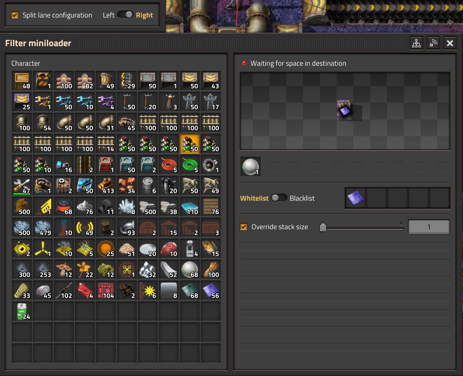The height and width of the screenshot is (376, 463).
Task: Flip the Whitelist/Blacklist filter mode switch
Action: pyautogui.click(x=279, y=198)
